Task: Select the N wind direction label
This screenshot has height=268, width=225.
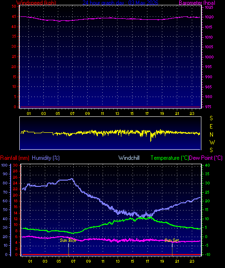Action: point(212,135)
